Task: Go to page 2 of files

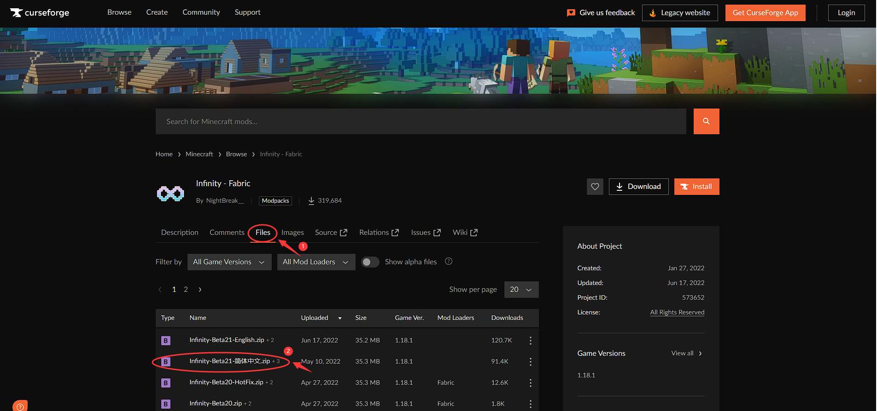Action: 186,289
